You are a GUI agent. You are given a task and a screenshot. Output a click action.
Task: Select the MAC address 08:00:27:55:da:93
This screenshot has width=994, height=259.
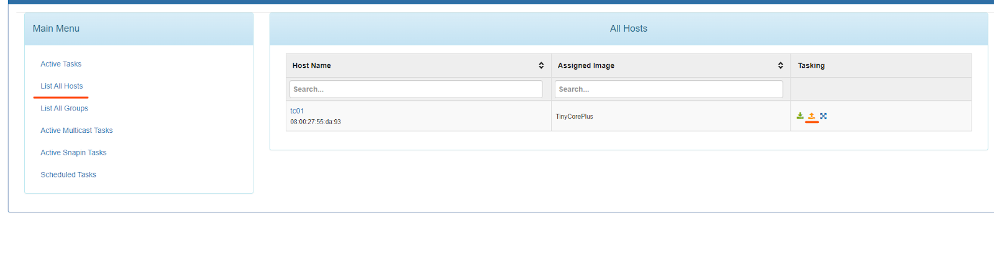[x=316, y=122]
